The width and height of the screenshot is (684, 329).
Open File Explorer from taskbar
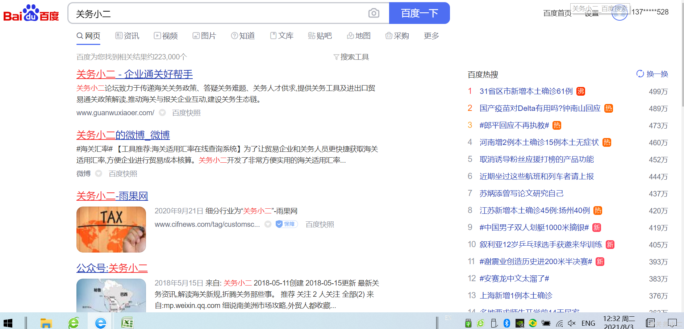[46, 323]
